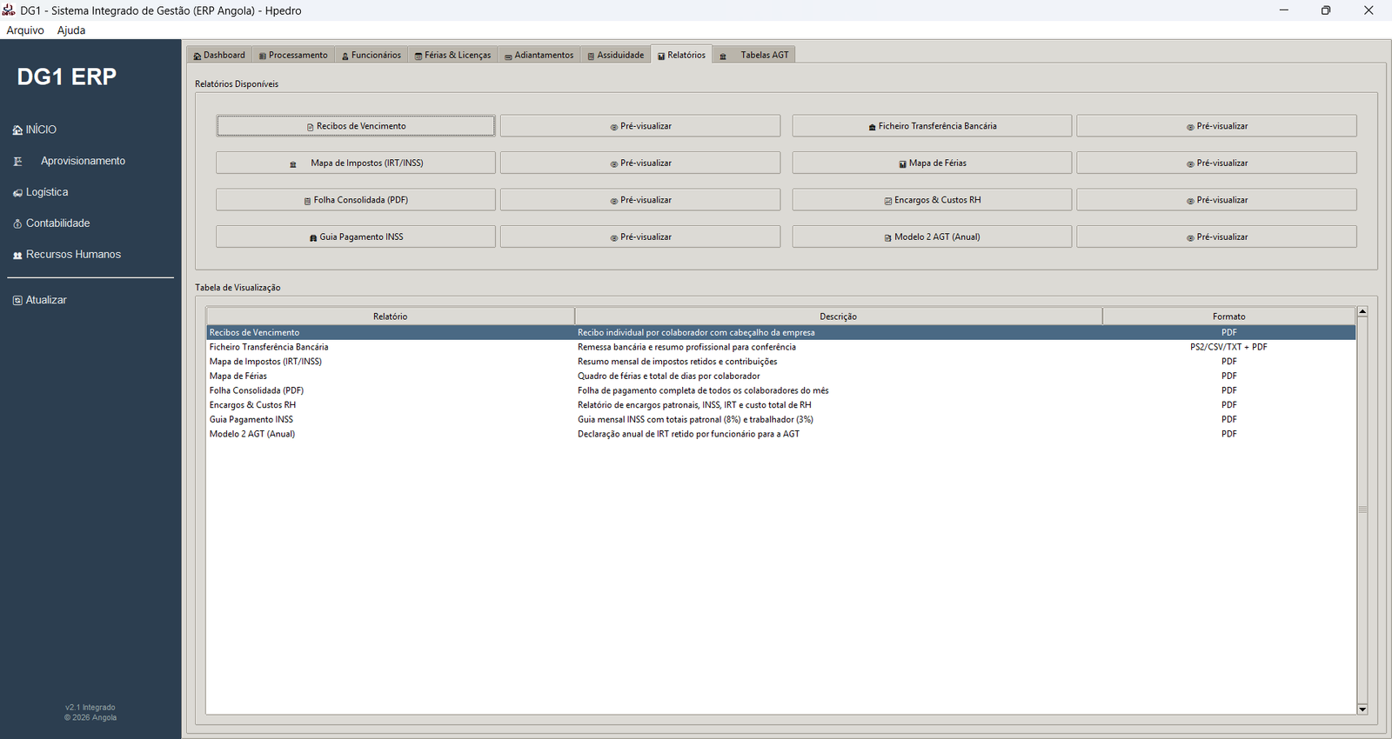The width and height of the screenshot is (1392, 739).
Task: Open the Ajuda menu
Action: coord(71,30)
